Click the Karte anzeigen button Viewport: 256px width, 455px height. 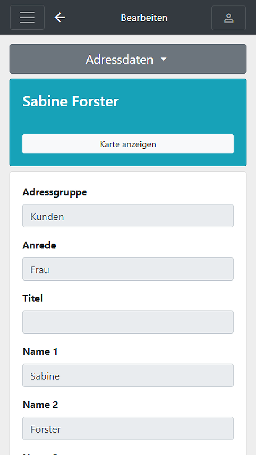pos(128,144)
